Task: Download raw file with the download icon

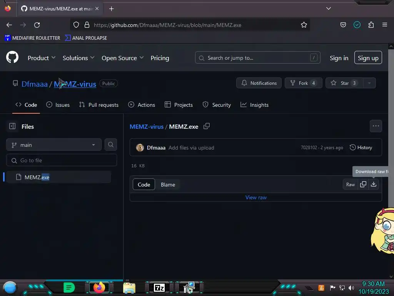Action: [x=374, y=184]
